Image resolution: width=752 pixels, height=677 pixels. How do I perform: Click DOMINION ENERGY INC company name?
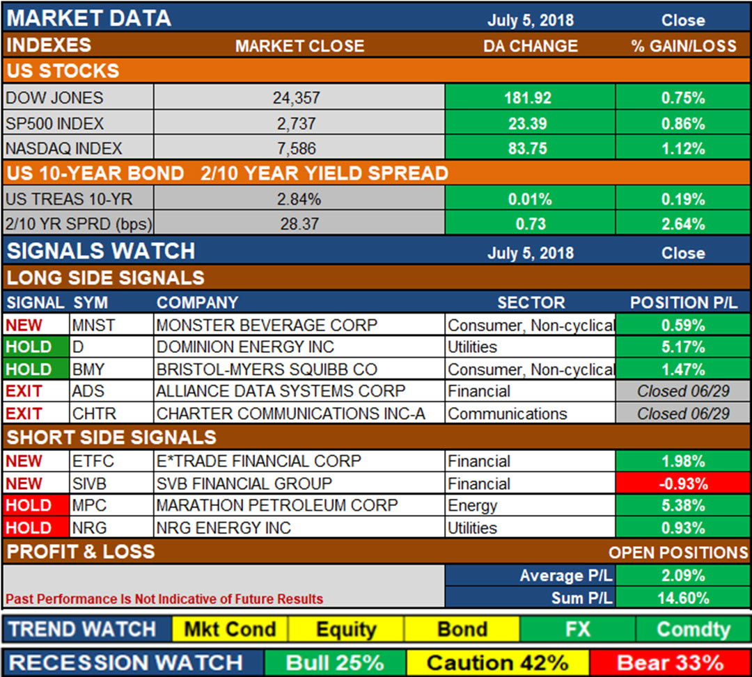pyautogui.click(x=245, y=347)
